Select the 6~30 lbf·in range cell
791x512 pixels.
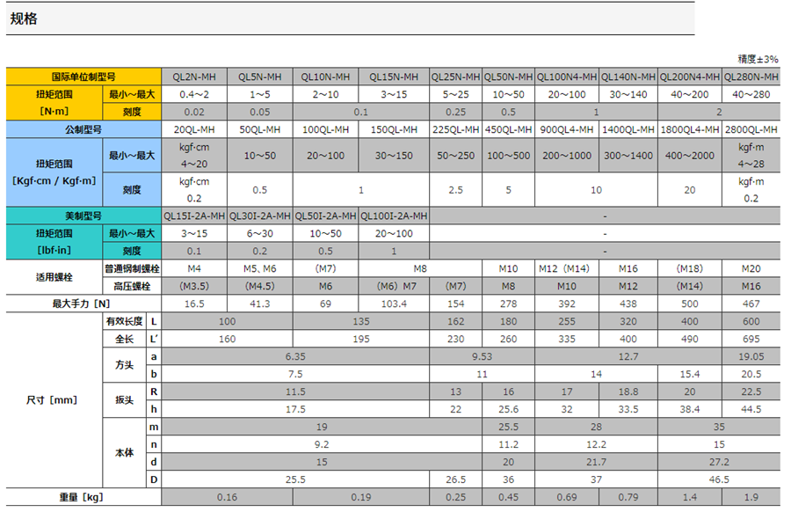pos(260,233)
